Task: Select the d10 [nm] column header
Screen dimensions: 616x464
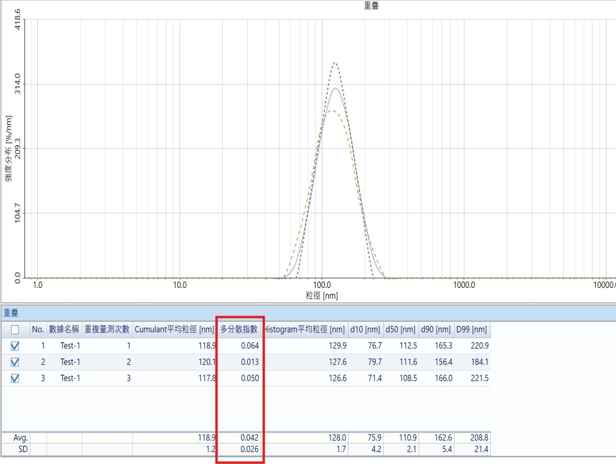Action: [x=365, y=329]
